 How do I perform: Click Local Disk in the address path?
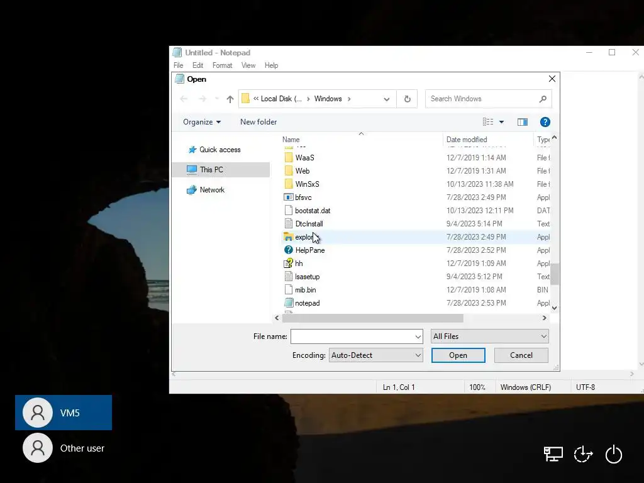point(281,99)
